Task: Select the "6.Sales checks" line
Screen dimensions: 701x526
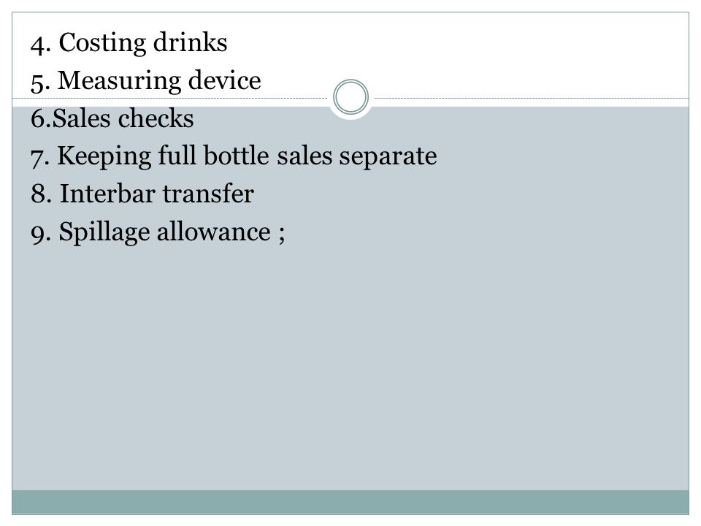Action: point(112,118)
